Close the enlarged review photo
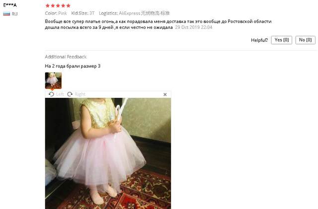Image resolution: width=318 pixels, height=209 pixels. coord(165,94)
